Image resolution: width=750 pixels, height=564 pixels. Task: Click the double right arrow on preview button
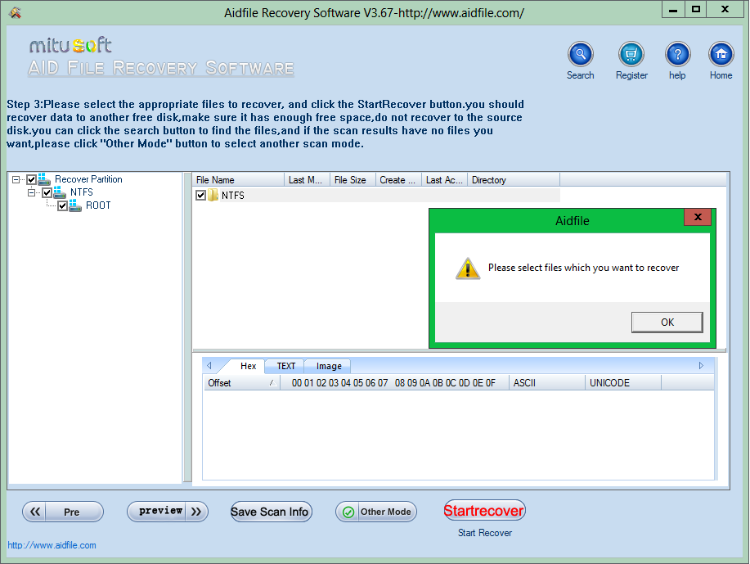coord(196,512)
